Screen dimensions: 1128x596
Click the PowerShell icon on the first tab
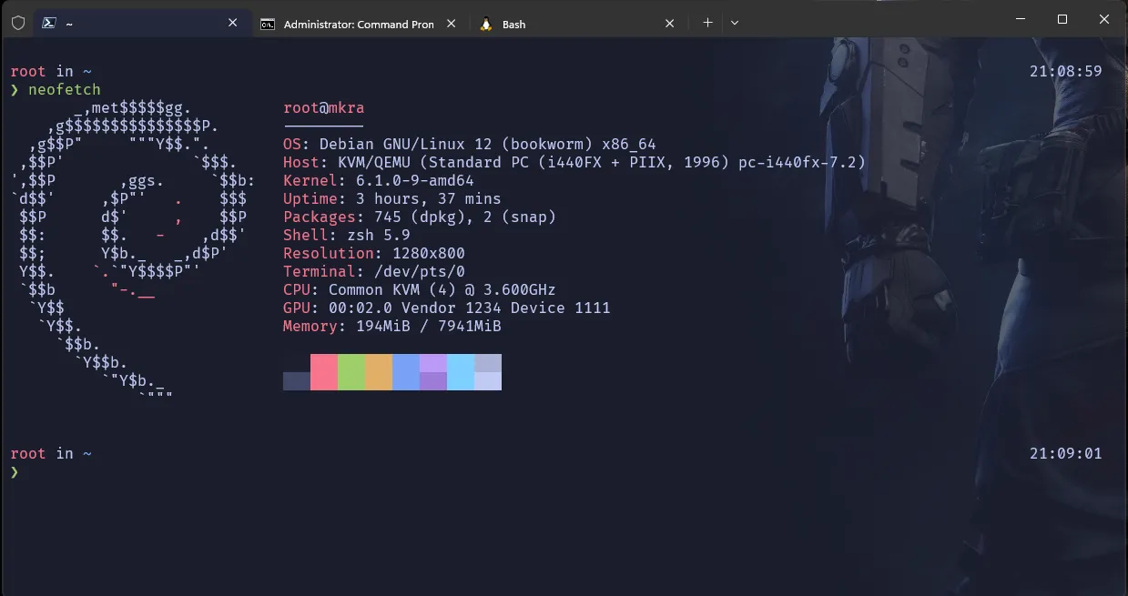click(49, 24)
